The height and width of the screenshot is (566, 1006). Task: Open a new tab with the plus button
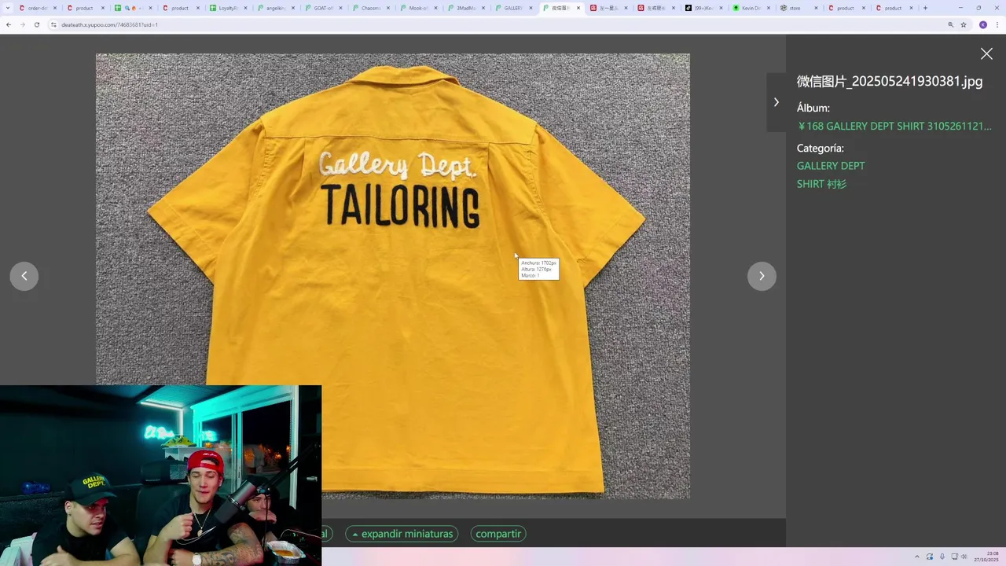click(925, 8)
